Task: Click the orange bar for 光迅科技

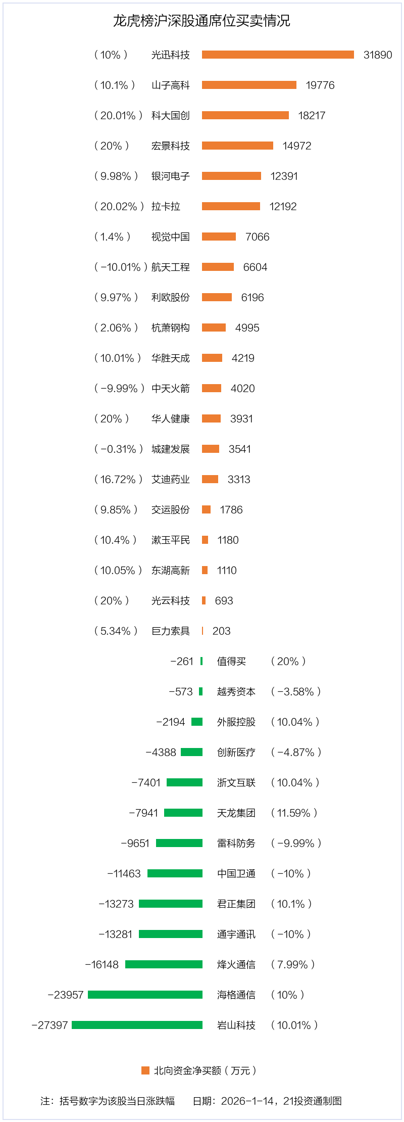Action: point(278,55)
